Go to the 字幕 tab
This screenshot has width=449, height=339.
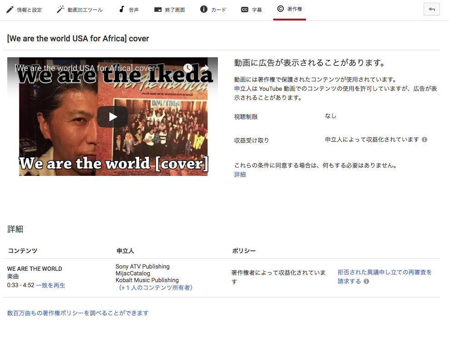pos(252,10)
